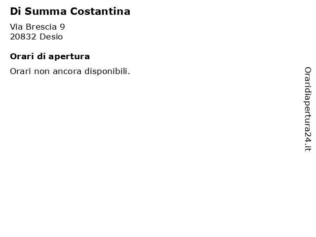316x237 pixels.
Task: Click the Orari non ancora disponibili message
Action: click(x=70, y=71)
